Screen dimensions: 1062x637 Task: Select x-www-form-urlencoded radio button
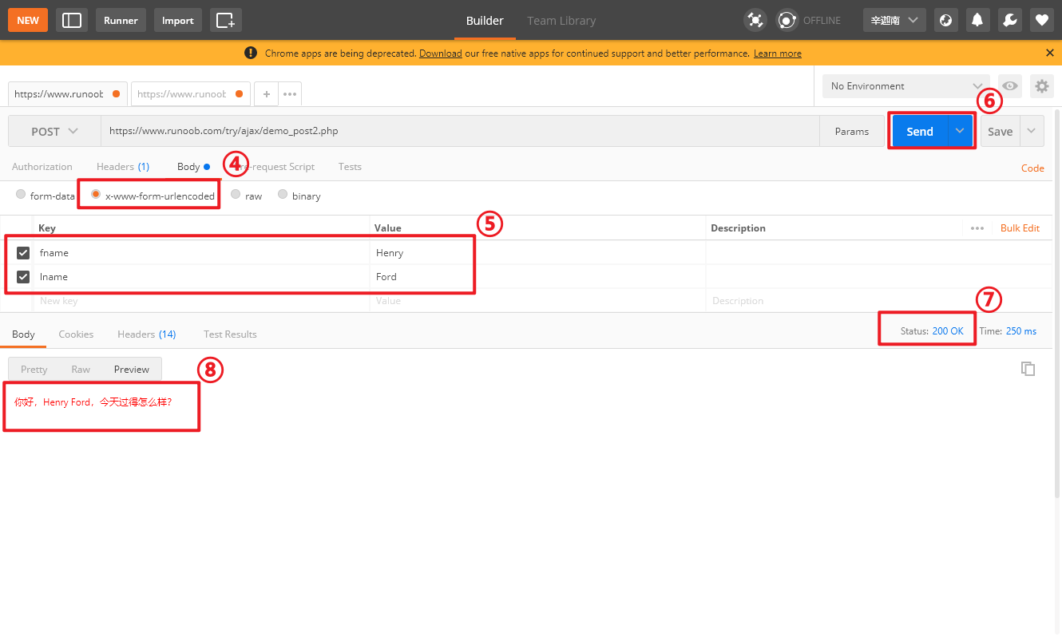[x=96, y=194]
